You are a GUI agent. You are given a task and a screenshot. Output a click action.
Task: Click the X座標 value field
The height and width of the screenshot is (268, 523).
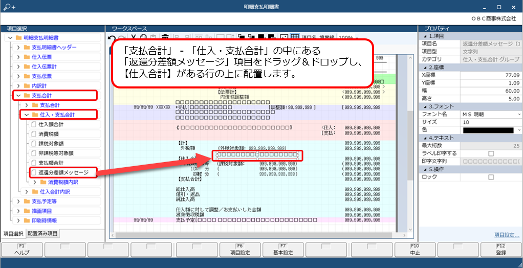click(491, 75)
